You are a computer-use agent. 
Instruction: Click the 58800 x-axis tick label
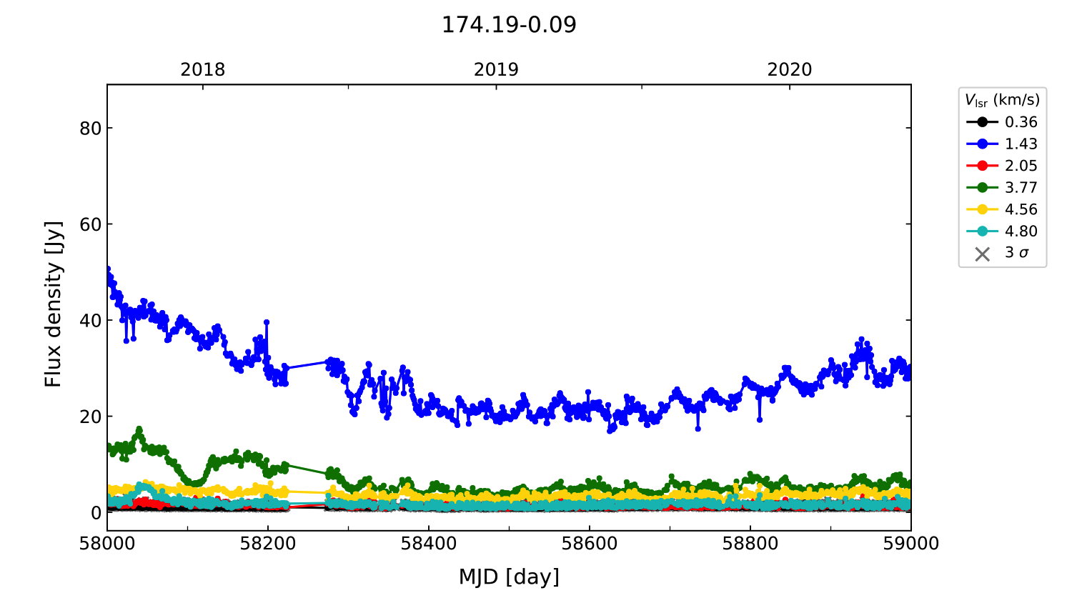point(750,544)
